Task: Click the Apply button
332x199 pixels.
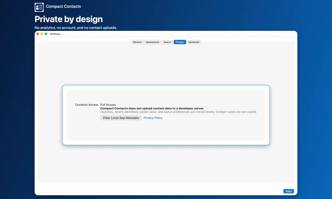Action: click(289, 191)
